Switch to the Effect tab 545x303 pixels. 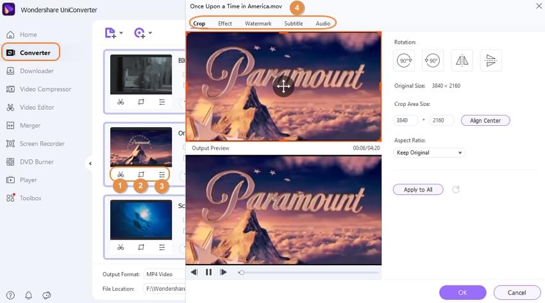coord(225,23)
